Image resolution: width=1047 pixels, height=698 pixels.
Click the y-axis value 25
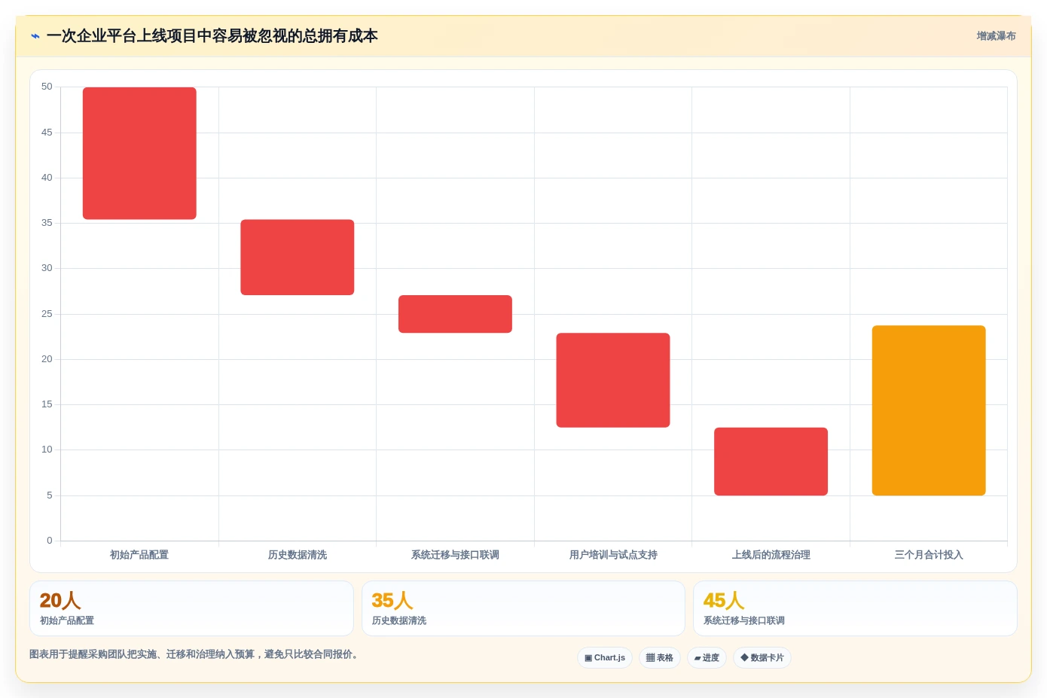47,314
